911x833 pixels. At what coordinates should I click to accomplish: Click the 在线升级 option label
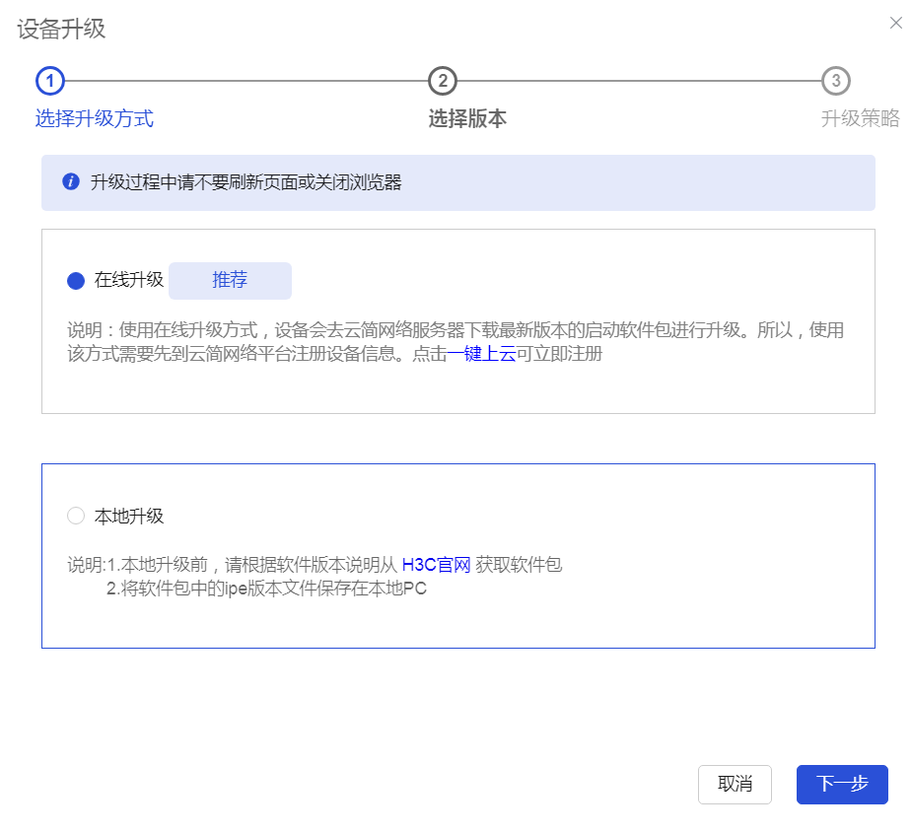(x=128, y=280)
